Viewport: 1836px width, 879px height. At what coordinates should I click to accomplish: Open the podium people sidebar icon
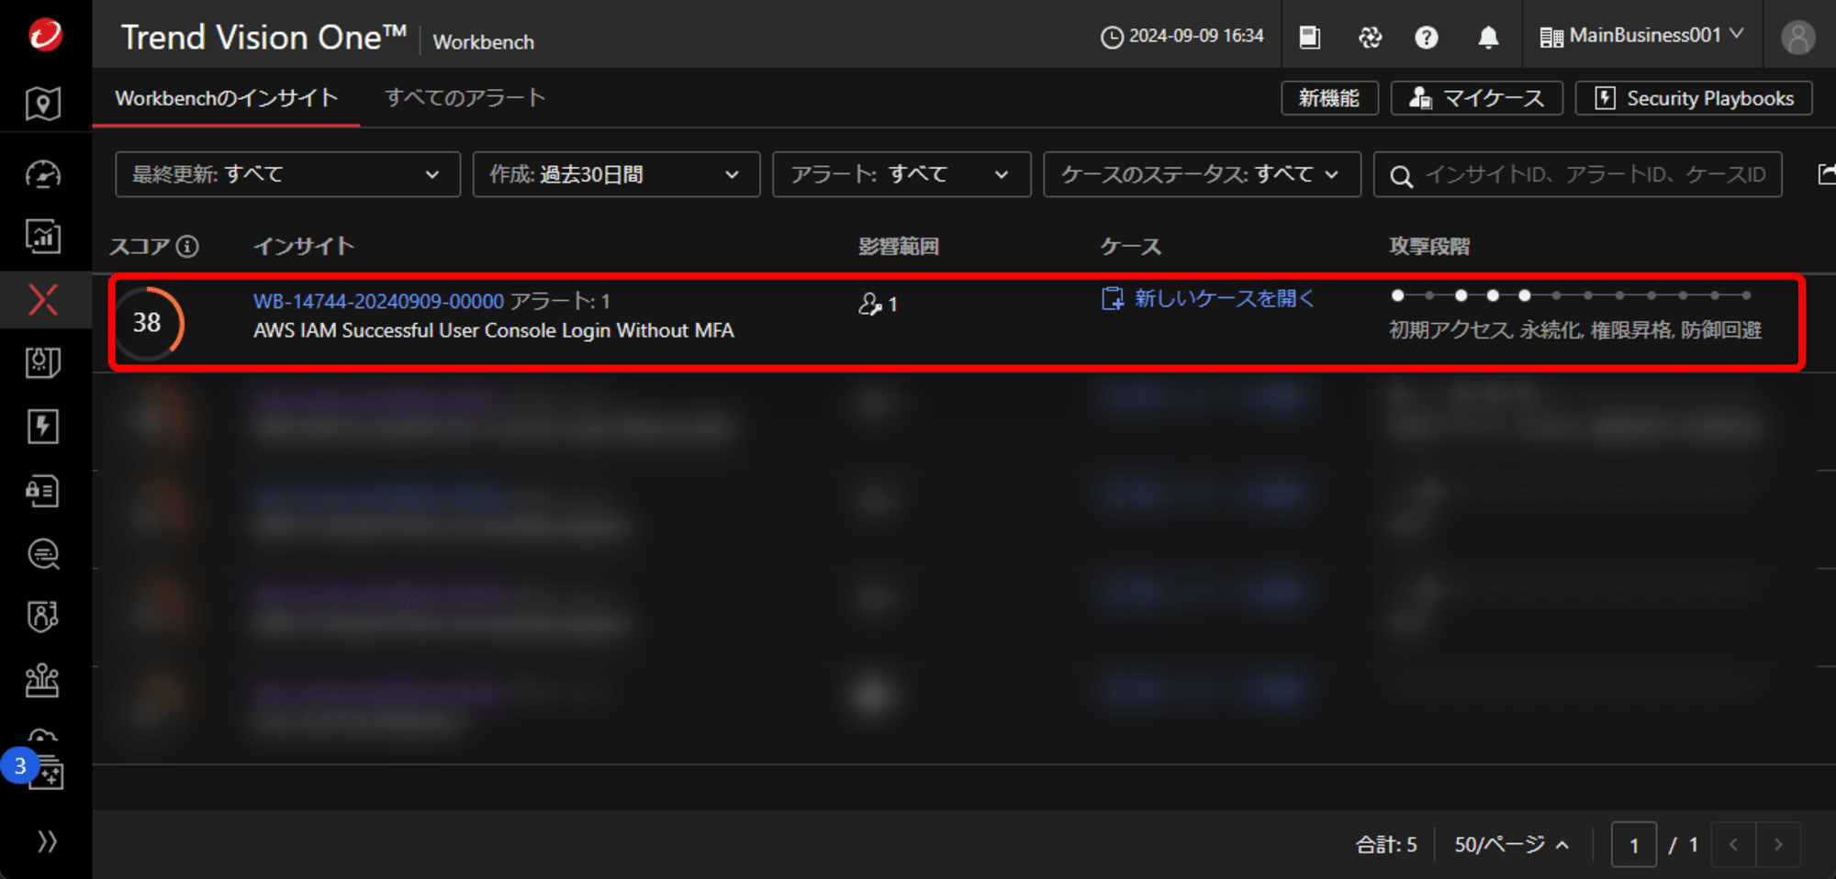pyautogui.click(x=43, y=681)
